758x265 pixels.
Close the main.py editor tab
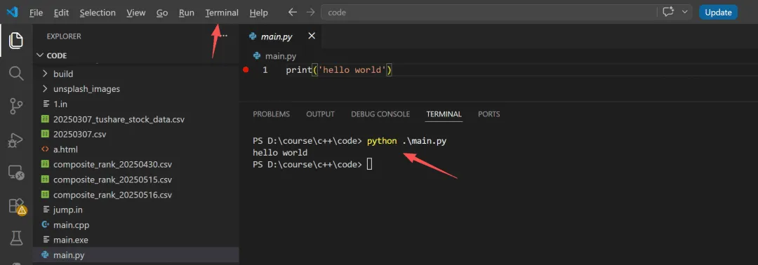tap(312, 36)
